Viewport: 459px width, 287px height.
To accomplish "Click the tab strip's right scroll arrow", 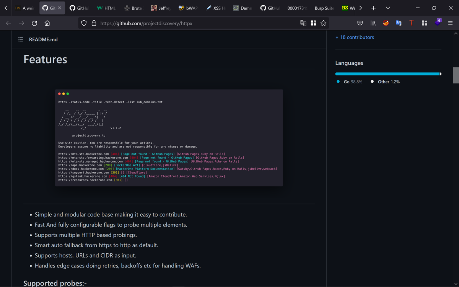I will (360, 8).
